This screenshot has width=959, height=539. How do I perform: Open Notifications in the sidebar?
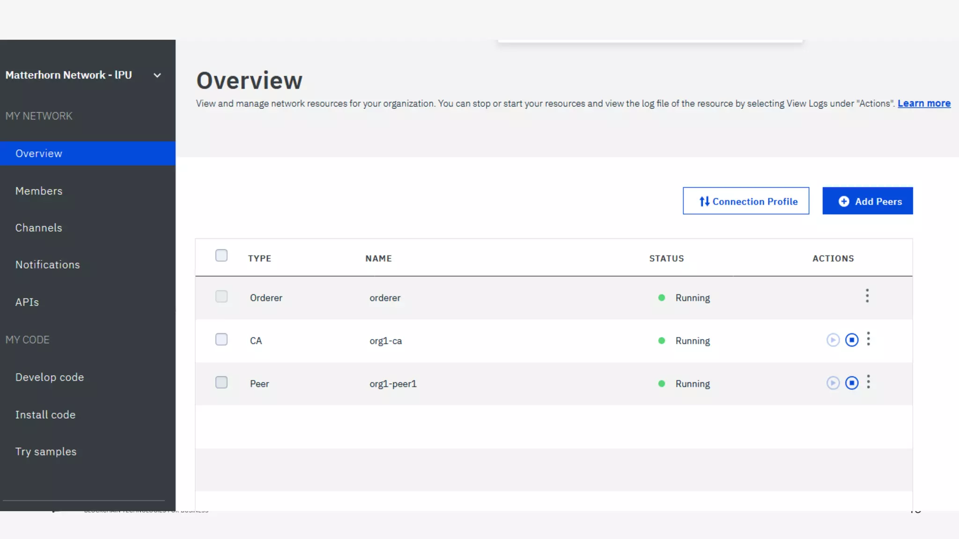(x=48, y=265)
